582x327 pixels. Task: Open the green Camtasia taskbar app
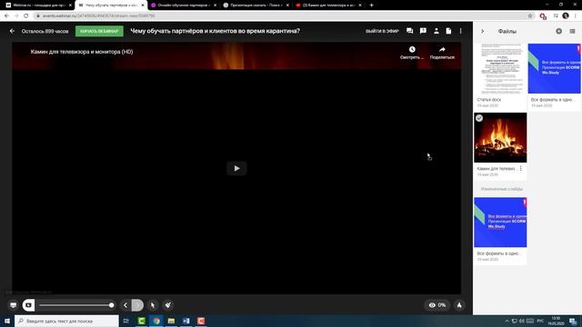click(142, 321)
